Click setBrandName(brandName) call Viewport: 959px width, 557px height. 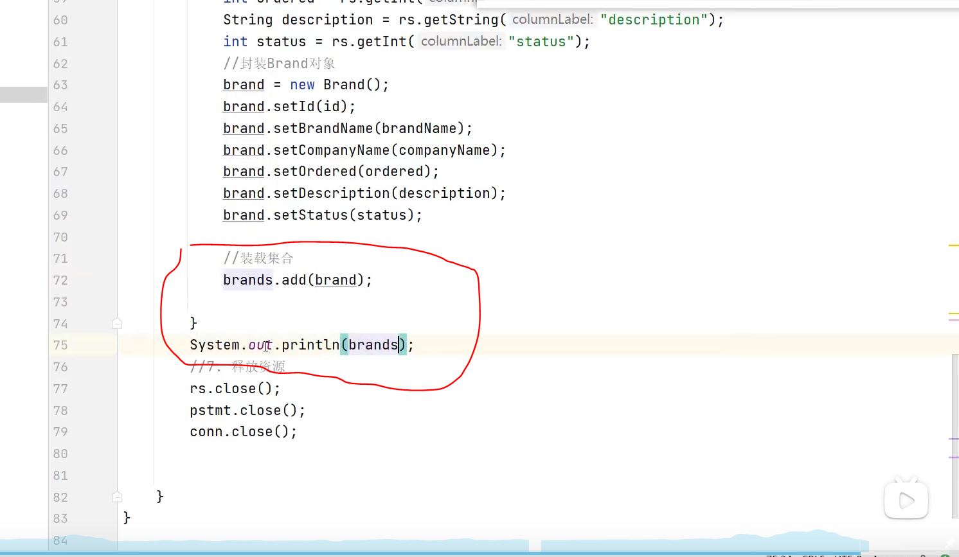[x=369, y=128]
